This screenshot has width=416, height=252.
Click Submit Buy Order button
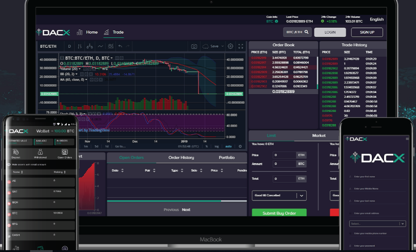coord(279,213)
